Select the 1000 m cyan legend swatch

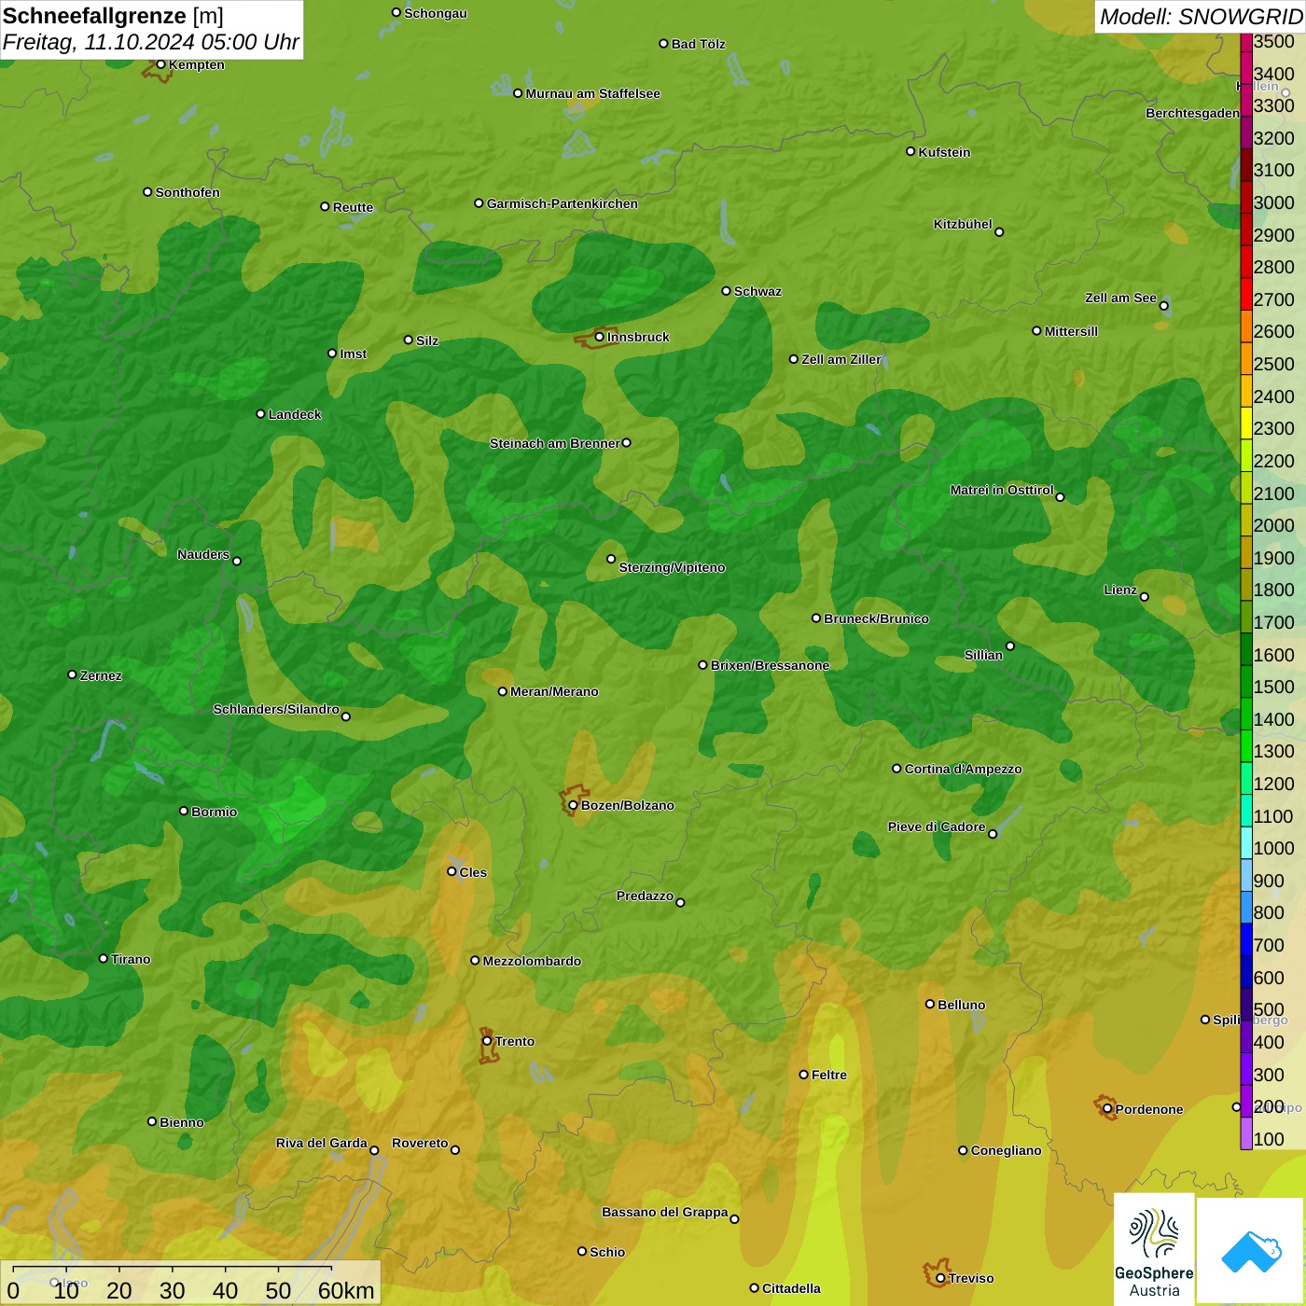1246,842
